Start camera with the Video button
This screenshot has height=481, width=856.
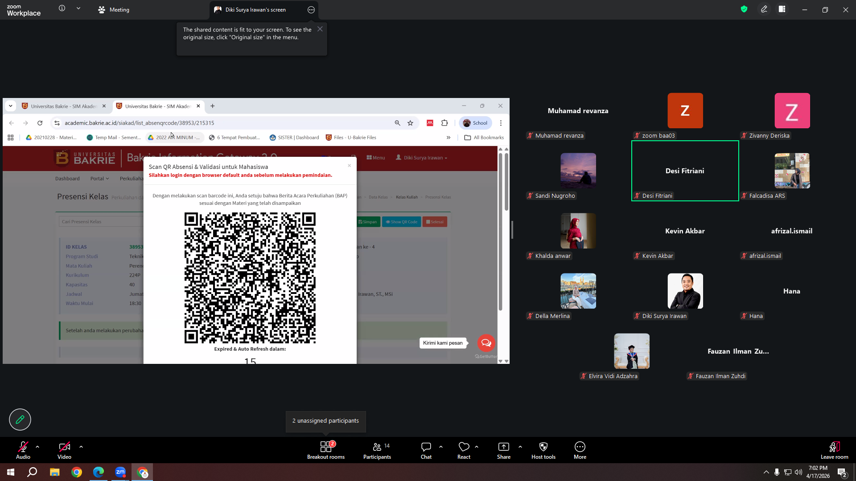(64, 450)
